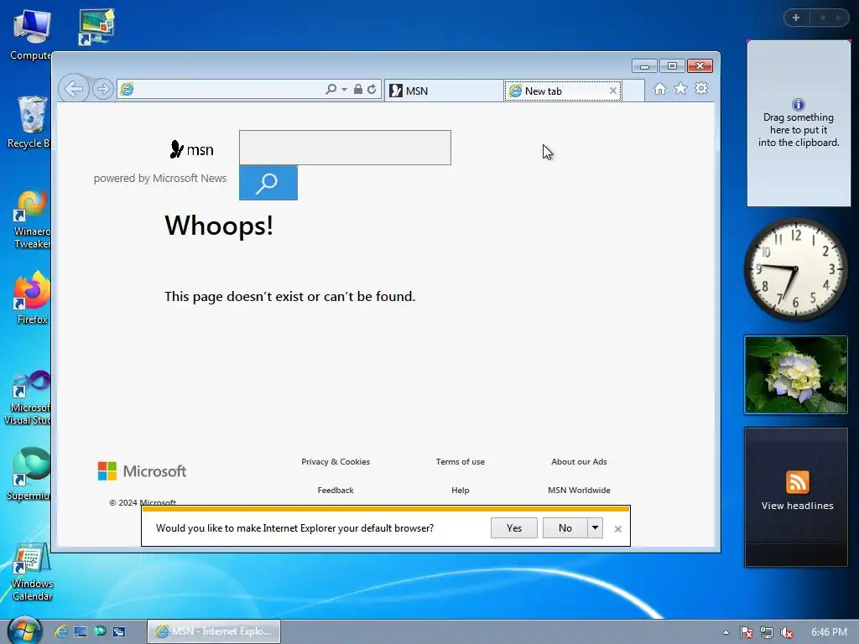
Task: Maximize the Internet Explorer window
Action: pyautogui.click(x=672, y=66)
